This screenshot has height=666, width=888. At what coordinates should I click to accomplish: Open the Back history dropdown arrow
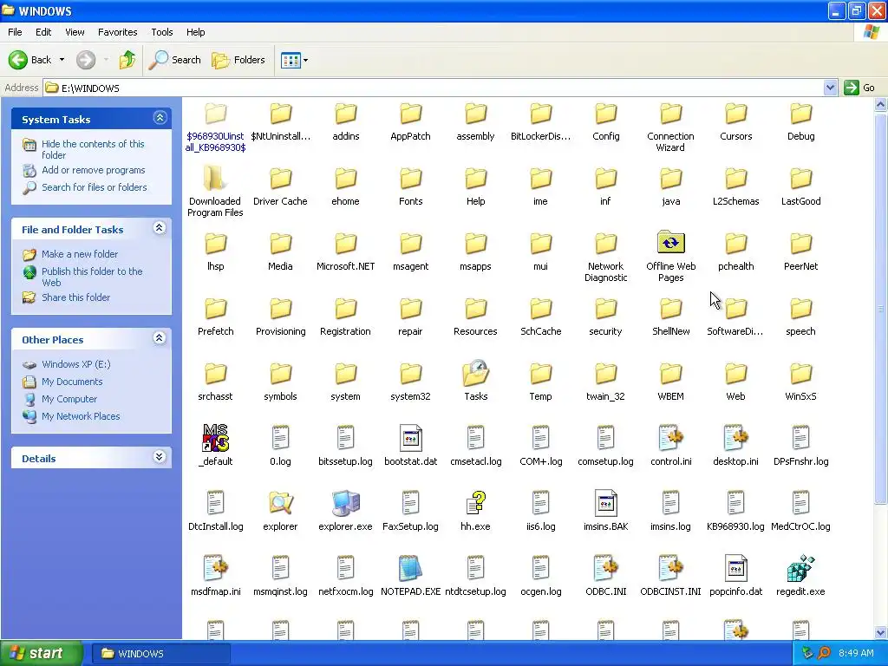pos(62,60)
